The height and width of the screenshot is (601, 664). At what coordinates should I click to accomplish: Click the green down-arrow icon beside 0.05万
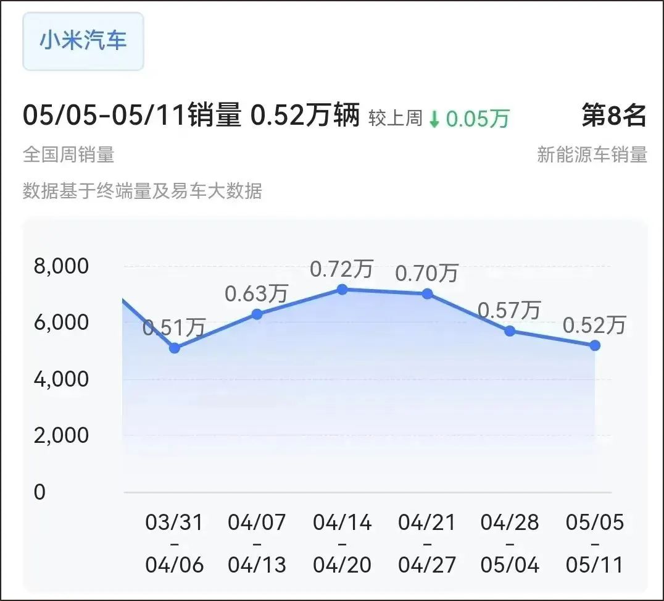434,119
